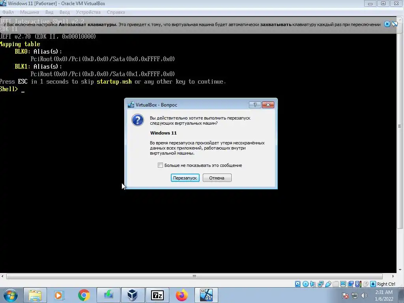Click the notification speech-bubble icon in the banner
Viewport: 404px width, 303px height.
pos(395,24)
